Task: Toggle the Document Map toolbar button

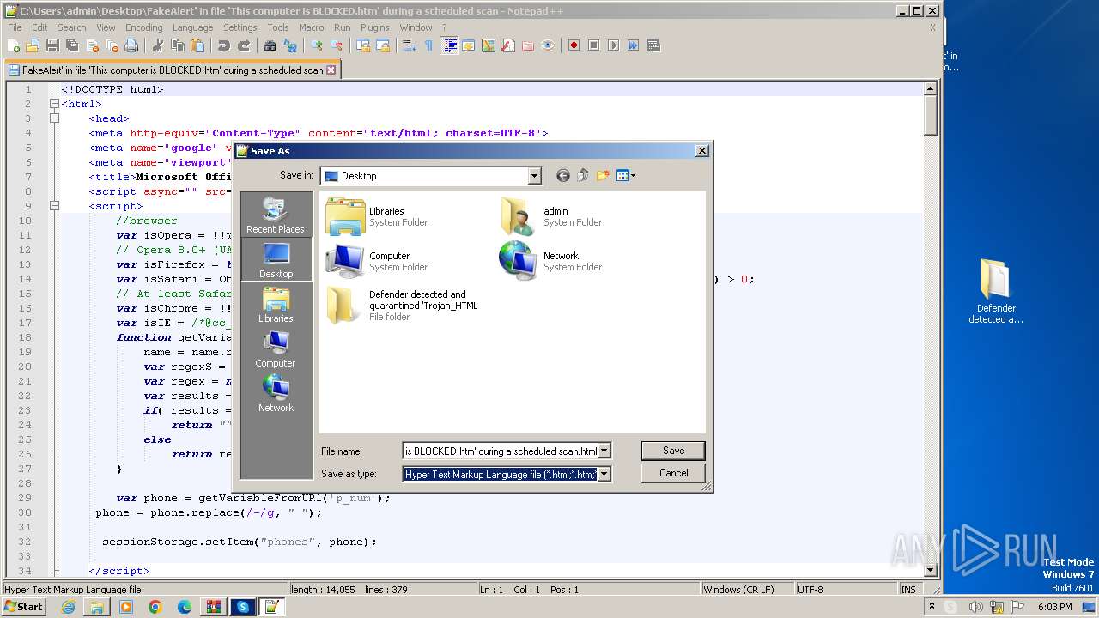Action: pos(488,45)
